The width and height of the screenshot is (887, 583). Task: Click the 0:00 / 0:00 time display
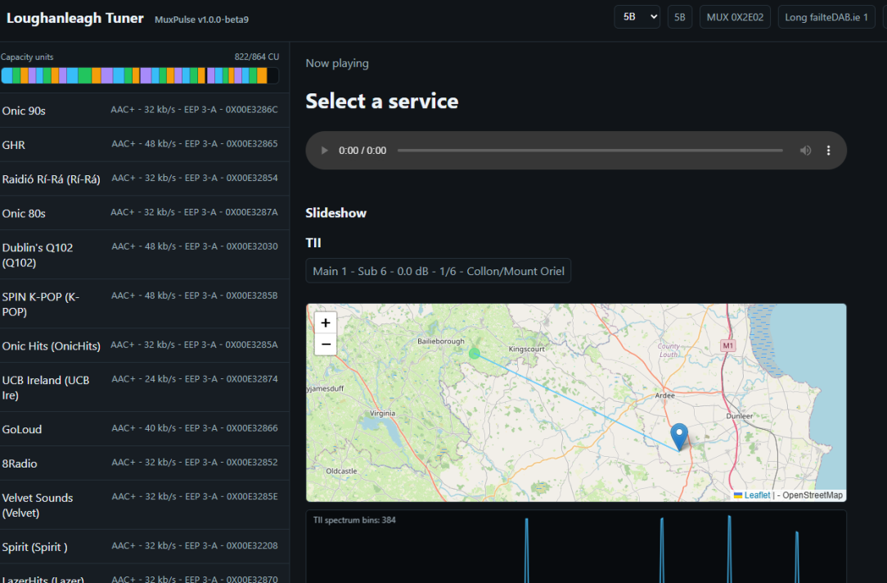pyautogui.click(x=362, y=151)
